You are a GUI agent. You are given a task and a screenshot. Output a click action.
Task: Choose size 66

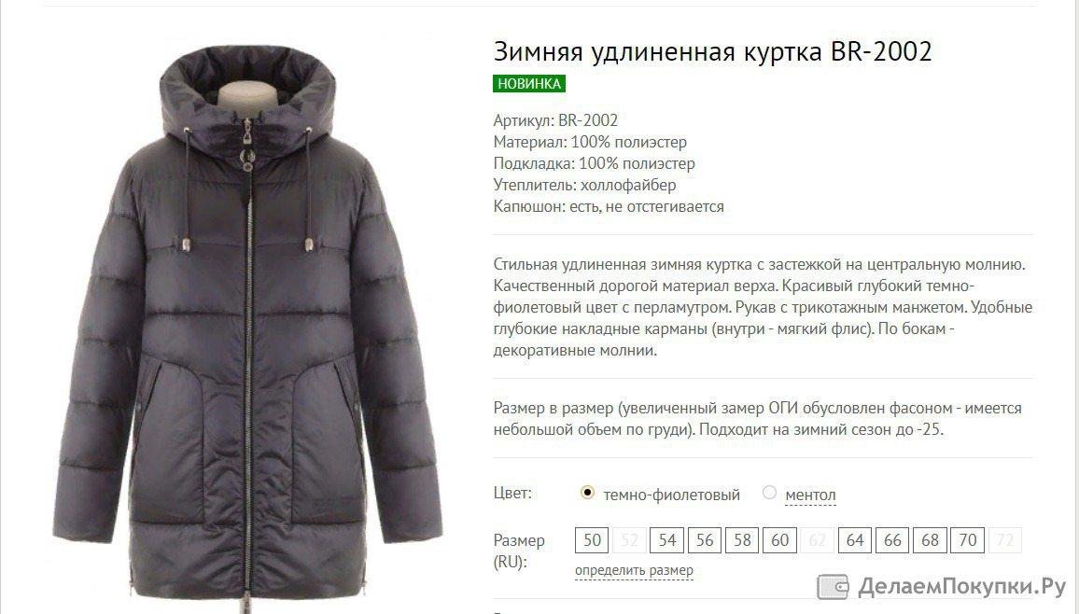click(x=892, y=540)
